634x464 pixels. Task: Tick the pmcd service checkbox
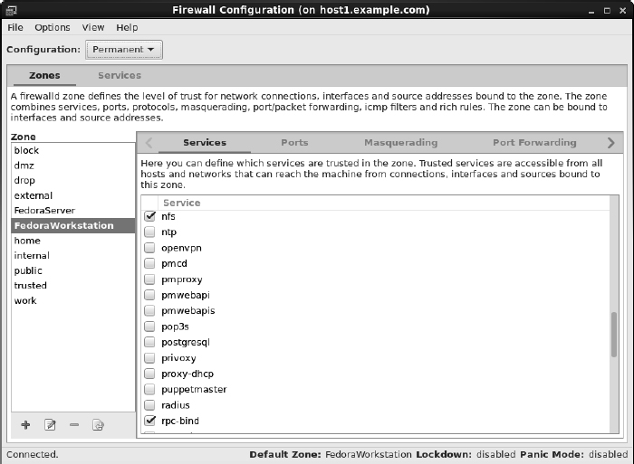pos(149,263)
